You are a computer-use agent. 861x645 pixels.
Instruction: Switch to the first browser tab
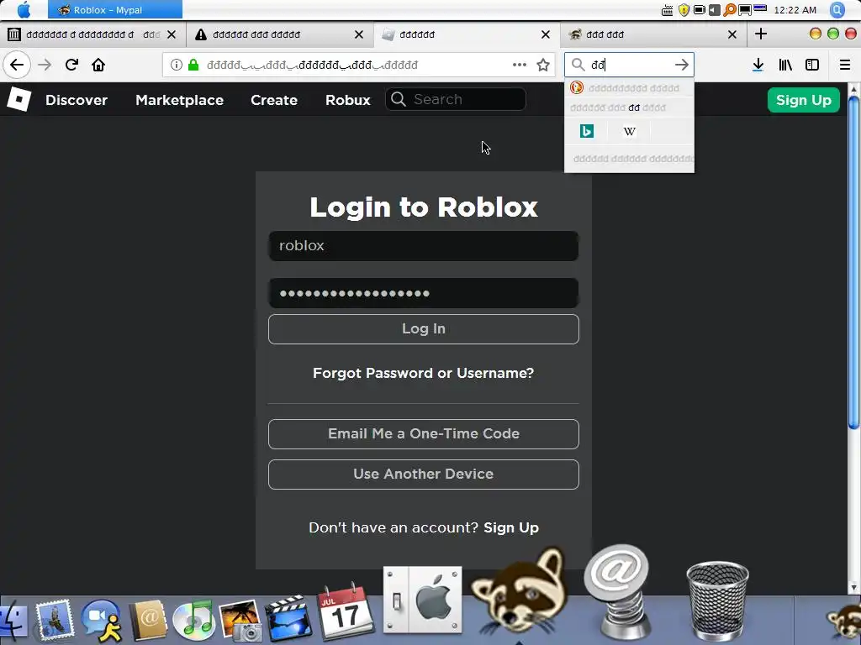coord(92,34)
